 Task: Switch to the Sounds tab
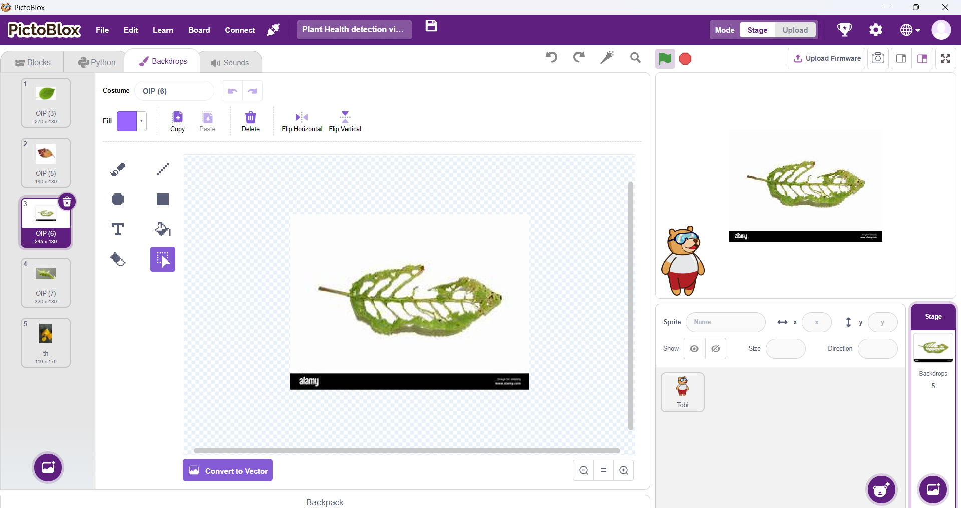click(x=230, y=62)
